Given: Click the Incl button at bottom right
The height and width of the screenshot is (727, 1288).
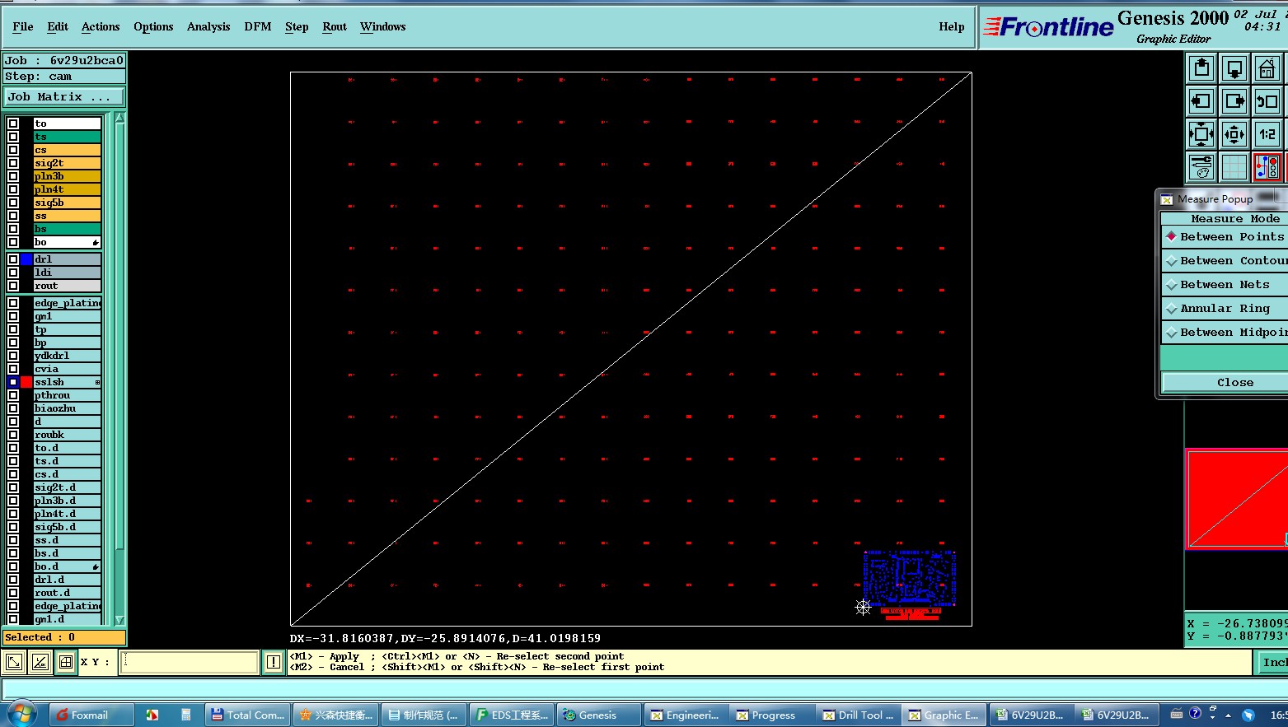Looking at the screenshot, I should tap(1272, 662).
